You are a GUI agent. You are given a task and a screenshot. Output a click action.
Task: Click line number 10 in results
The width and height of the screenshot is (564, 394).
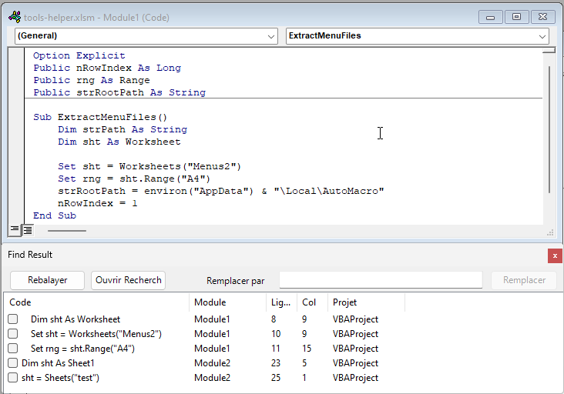tap(276, 334)
